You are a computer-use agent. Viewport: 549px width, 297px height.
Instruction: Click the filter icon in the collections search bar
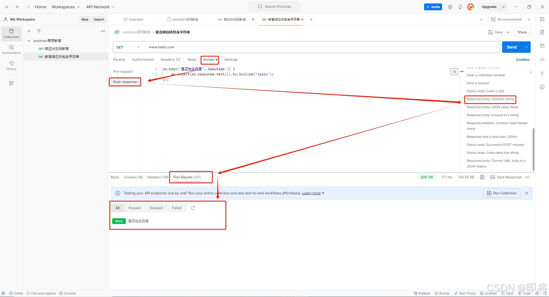point(39,31)
